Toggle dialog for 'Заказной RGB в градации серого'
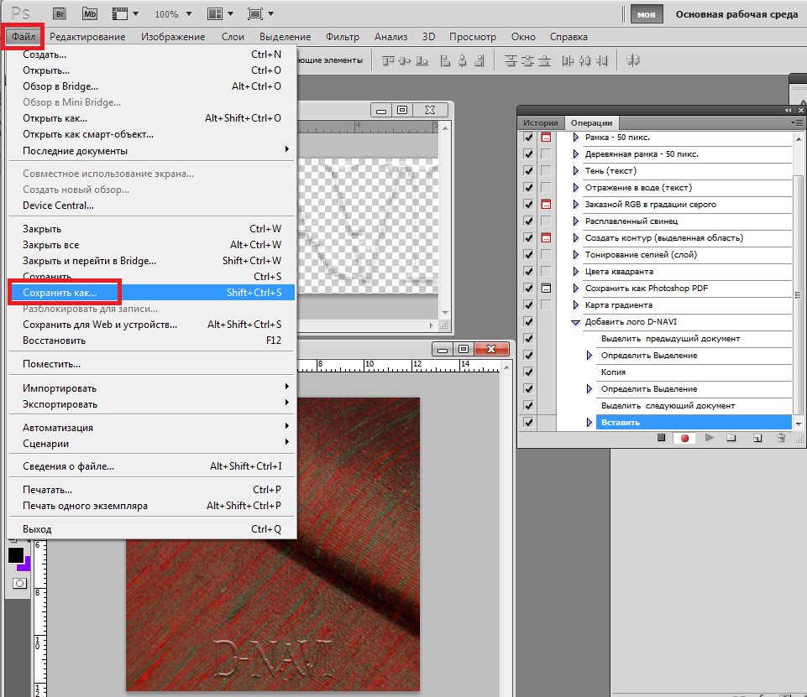The height and width of the screenshot is (697, 807). [546, 204]
